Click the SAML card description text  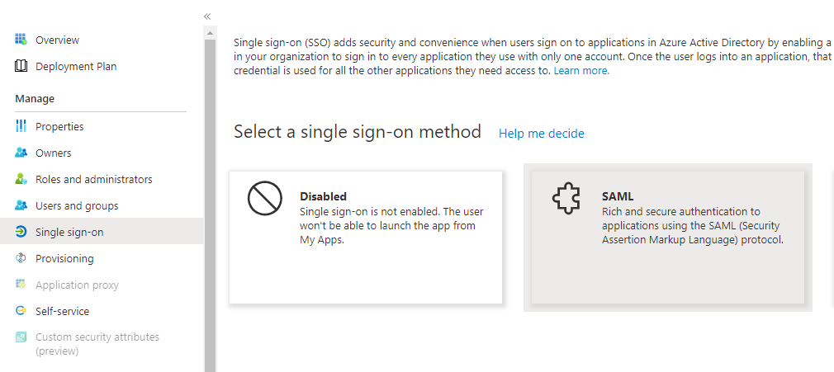pos(693,226)
